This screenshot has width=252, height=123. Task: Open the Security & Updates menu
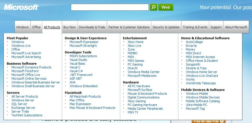tap(166, 27)
